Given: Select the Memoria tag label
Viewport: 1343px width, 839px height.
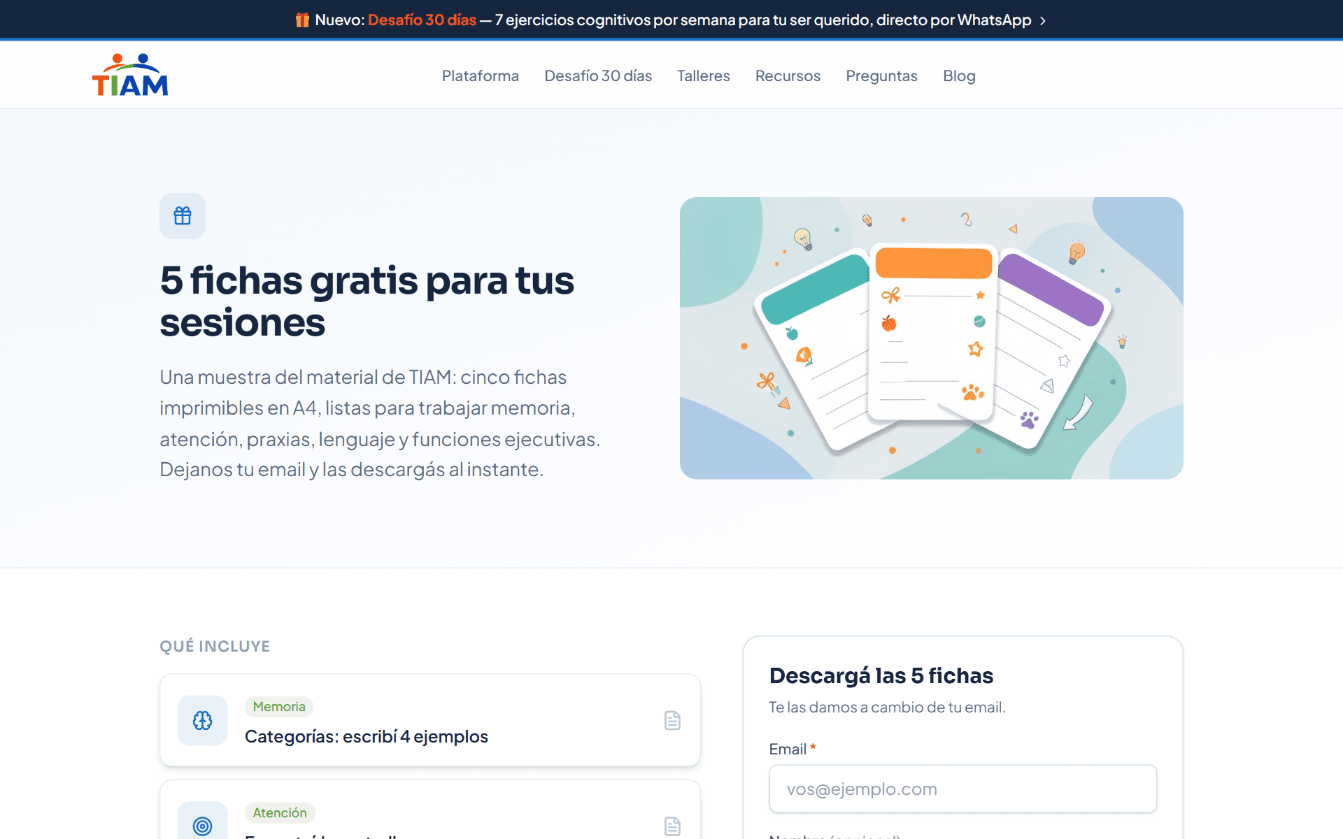Looking at the screenshot, I should click(x=279, y=706).
